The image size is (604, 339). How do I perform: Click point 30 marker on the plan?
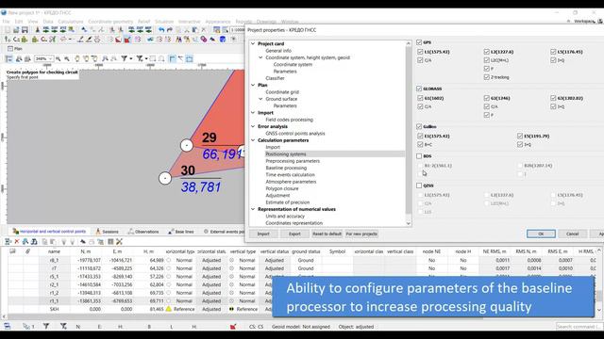click(x=165, y=178)
